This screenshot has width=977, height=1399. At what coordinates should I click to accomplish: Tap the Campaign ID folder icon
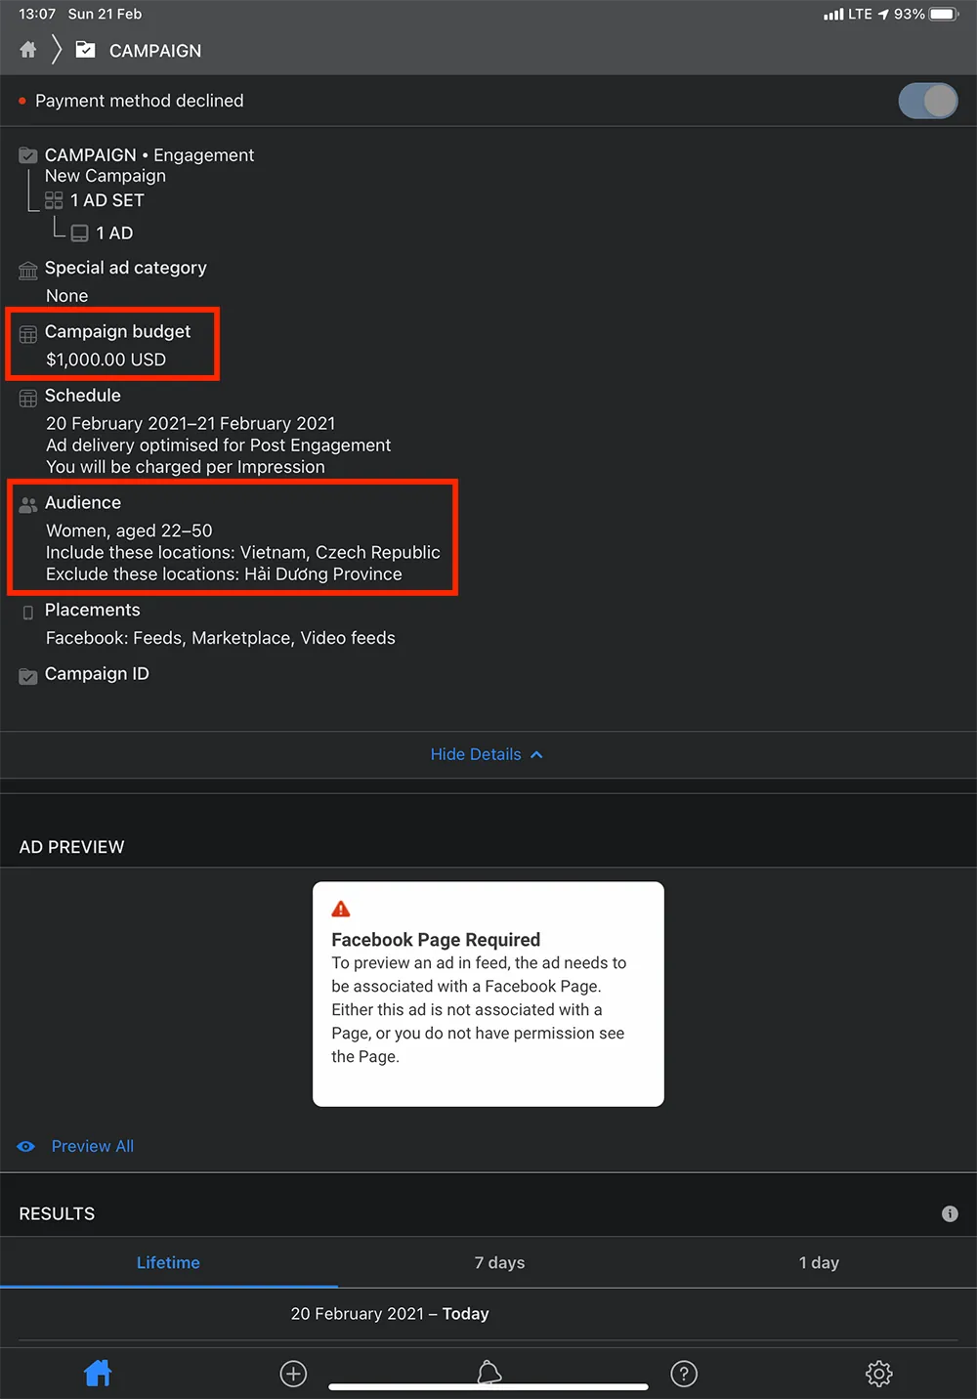point(28,676)
